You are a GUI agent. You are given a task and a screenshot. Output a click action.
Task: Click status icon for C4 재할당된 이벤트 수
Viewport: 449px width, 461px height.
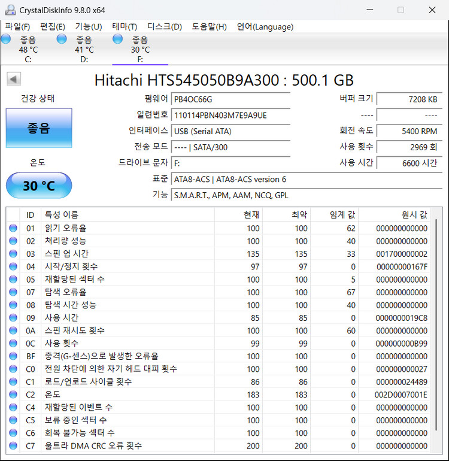coord(13,407)
